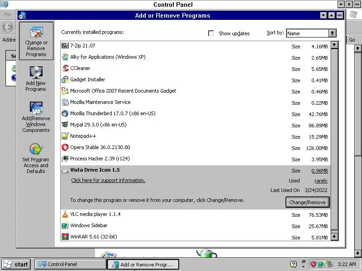The image size is (362, 271).
Task: Click the question mark tray icon
Action: 293,264
